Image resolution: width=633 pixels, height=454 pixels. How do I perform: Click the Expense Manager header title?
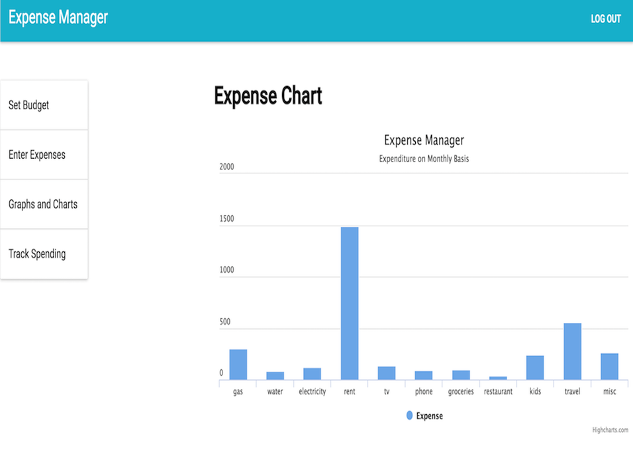[x=58, y=18]
